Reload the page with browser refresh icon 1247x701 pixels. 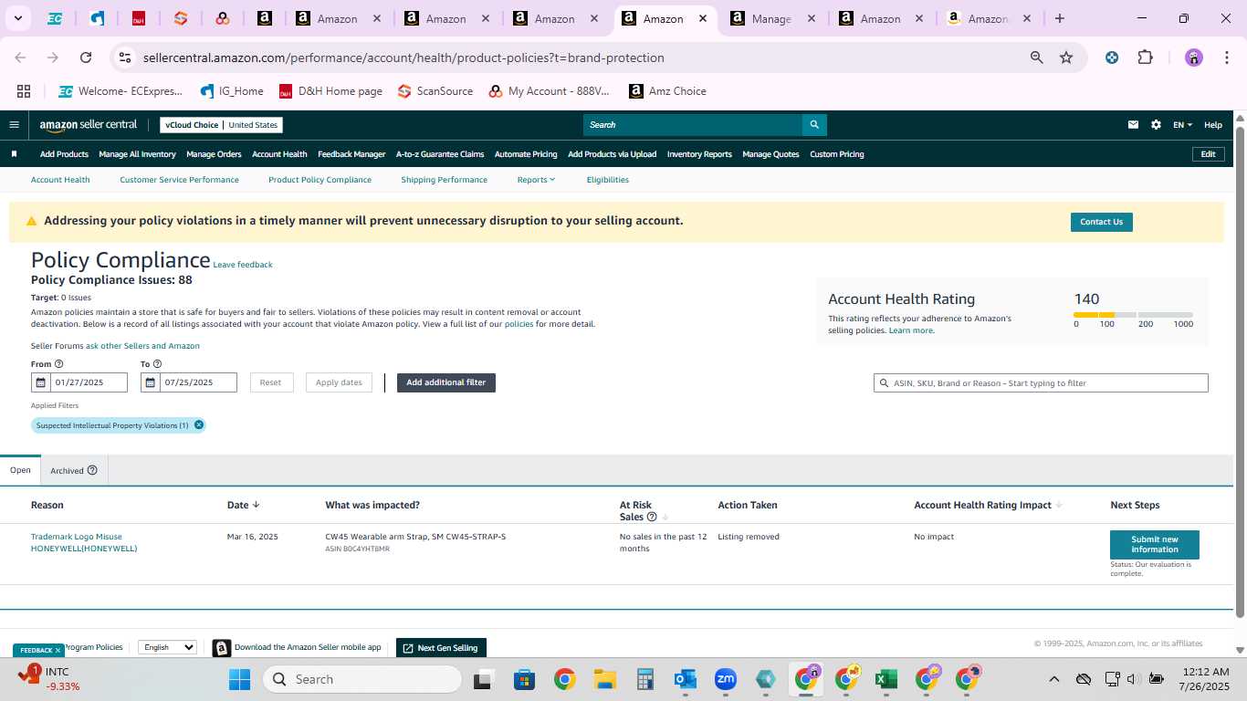click(x=86, y=58)
